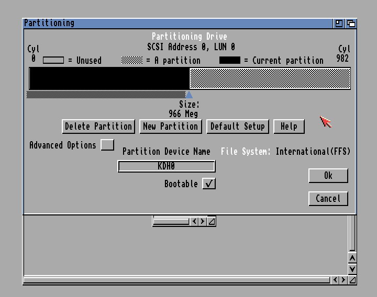Click right arrow beside the short horizontal scrollbar
377x297 pixels.
coord(203,222)
